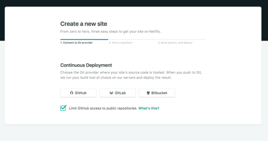
Task: Click the Bitbucket bucket icon
Action: click(148, 93)
